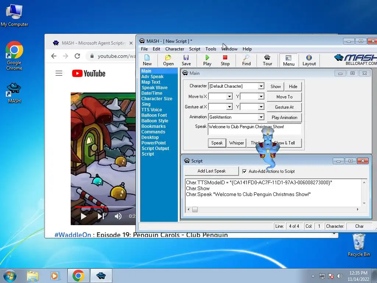Image resolution: width=377 pixels, height=283 pixels.
Task: Click the Speak button below the text box
Action: [217, 143]
